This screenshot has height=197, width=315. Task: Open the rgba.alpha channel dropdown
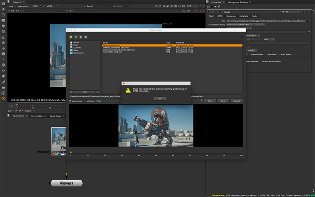coord(24,6)
